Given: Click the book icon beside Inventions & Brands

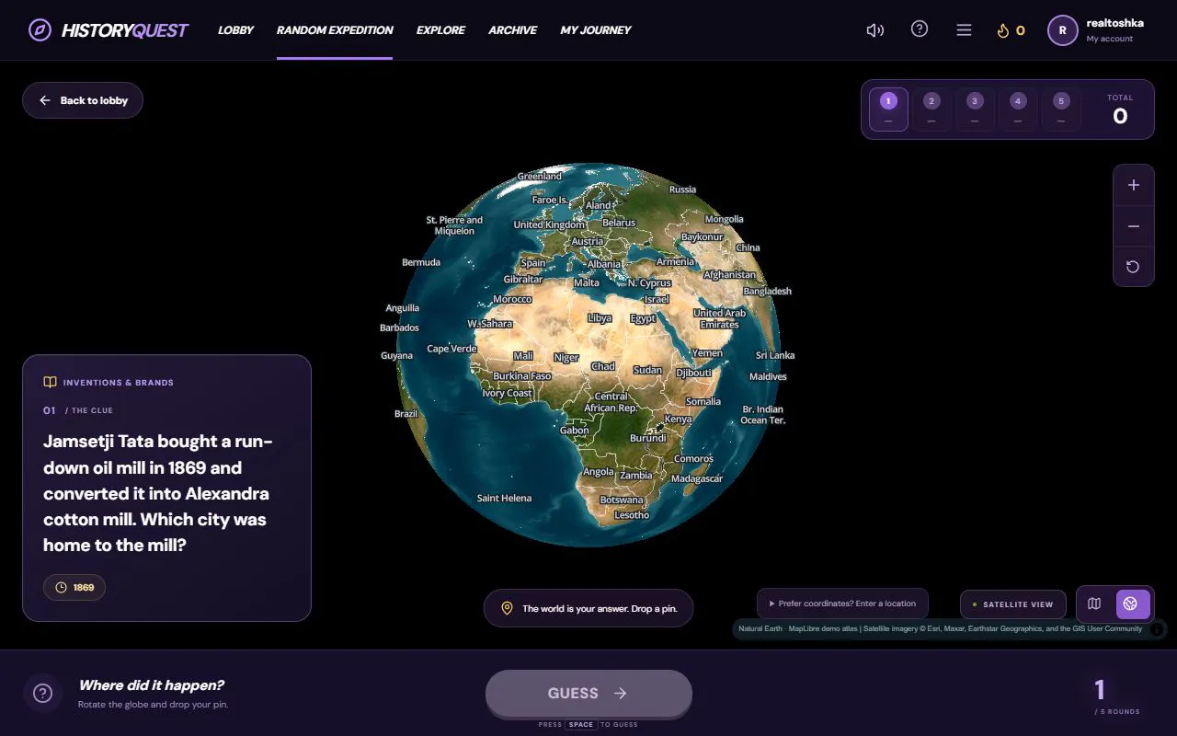Looking at the screenshot, I should [50, 382].
